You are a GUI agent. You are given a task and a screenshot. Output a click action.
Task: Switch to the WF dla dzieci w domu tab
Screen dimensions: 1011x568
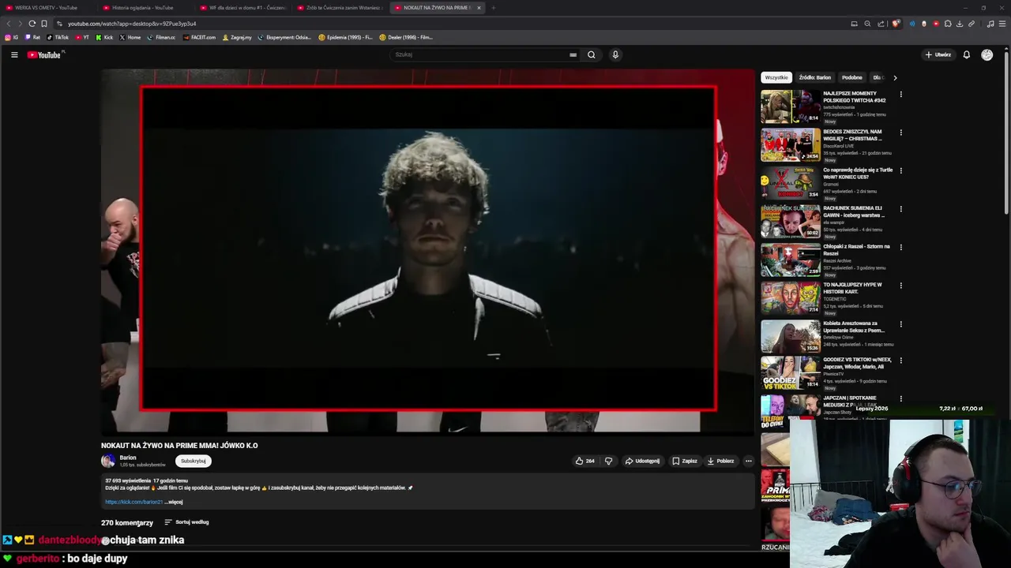tap(243, 8)
